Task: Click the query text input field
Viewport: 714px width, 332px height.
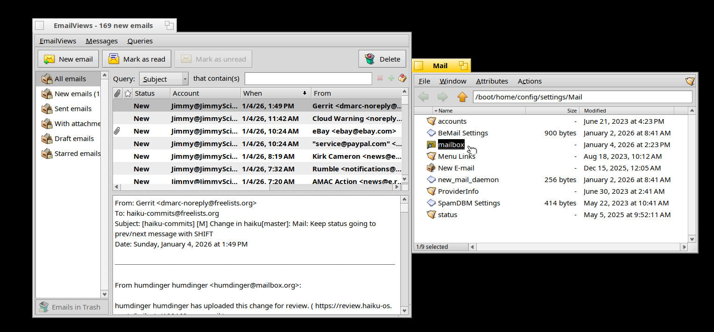Action: pyautogui.click(x=308, y=79)
